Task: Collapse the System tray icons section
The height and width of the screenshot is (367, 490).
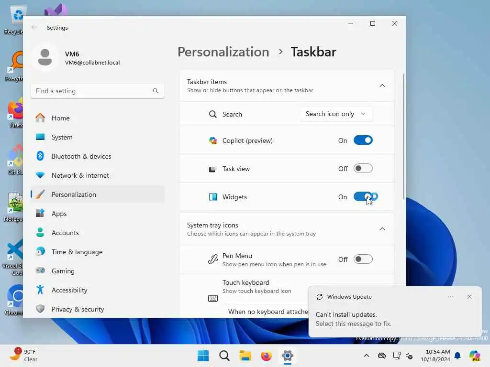Action: [382, 229]
